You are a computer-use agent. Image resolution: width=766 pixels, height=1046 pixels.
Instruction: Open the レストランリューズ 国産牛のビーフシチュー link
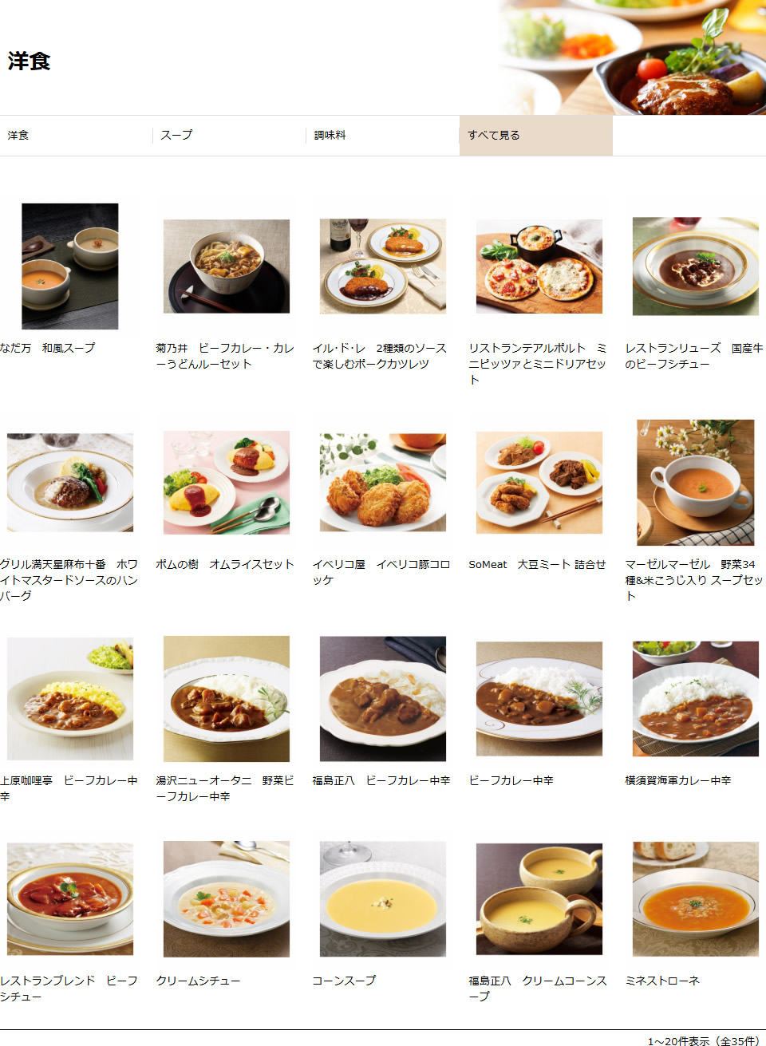[x=694, y=356]
